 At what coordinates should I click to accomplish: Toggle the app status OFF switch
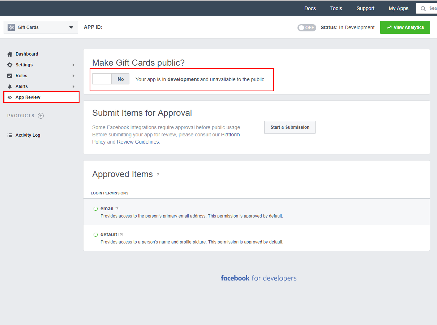point(307,28)
